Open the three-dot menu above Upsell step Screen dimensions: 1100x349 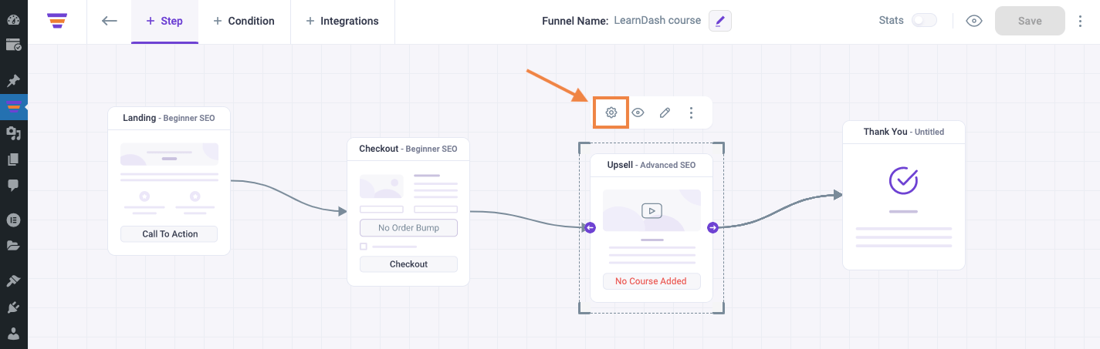pos(691,112)
